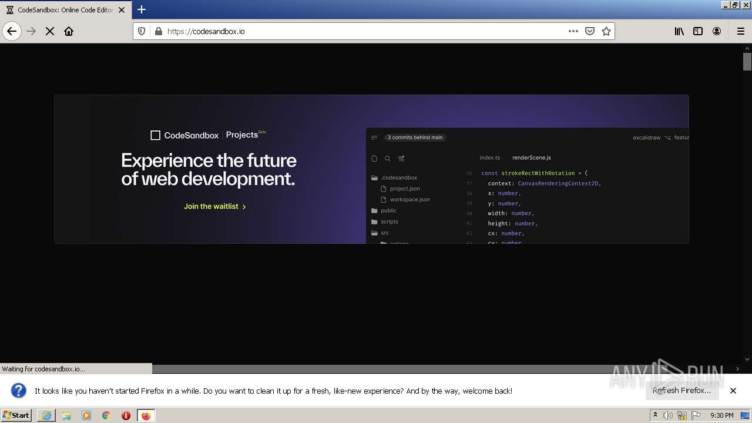Image resolution: width=752 pixels, height=423 pixels.
Task: Click the 9:30 PM clock
Action: [721, 415]
